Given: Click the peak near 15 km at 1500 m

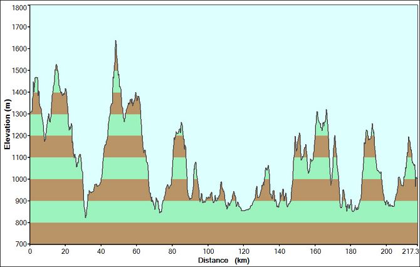Looking at the screenshot, I should [x=56, y=65].
